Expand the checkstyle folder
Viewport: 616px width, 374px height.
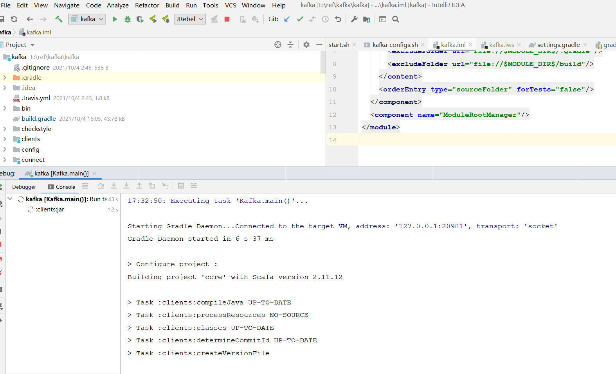(x=5, y=129)
